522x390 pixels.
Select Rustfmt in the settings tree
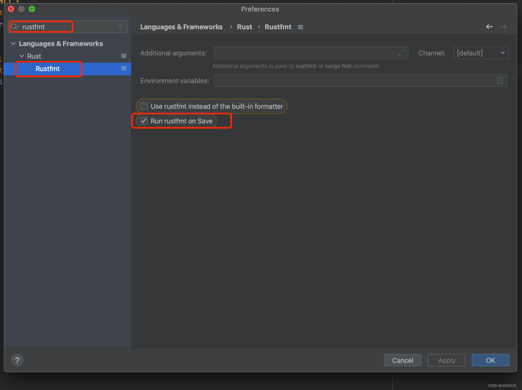pyautogui.click(x=48, y=69)
